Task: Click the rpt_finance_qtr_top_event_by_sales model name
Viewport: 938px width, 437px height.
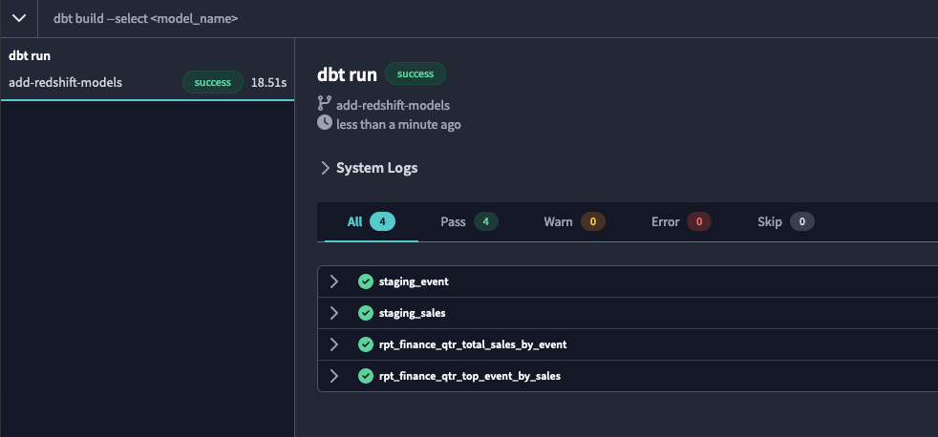Action: click(x=470, y=377)
